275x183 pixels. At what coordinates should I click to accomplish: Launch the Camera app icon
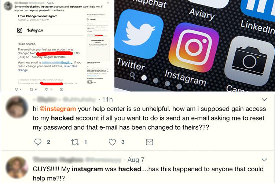pos(250,61)
